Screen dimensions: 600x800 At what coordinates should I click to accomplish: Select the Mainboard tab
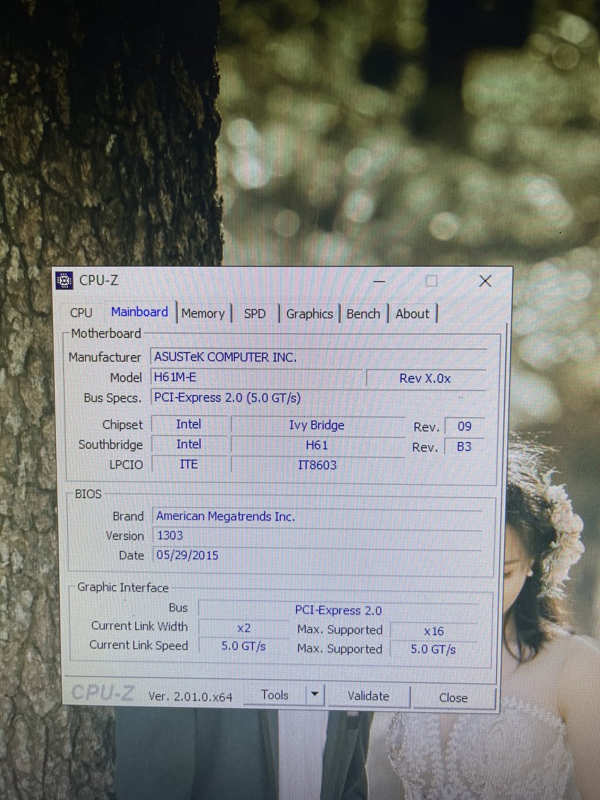(x=139, y=312)
